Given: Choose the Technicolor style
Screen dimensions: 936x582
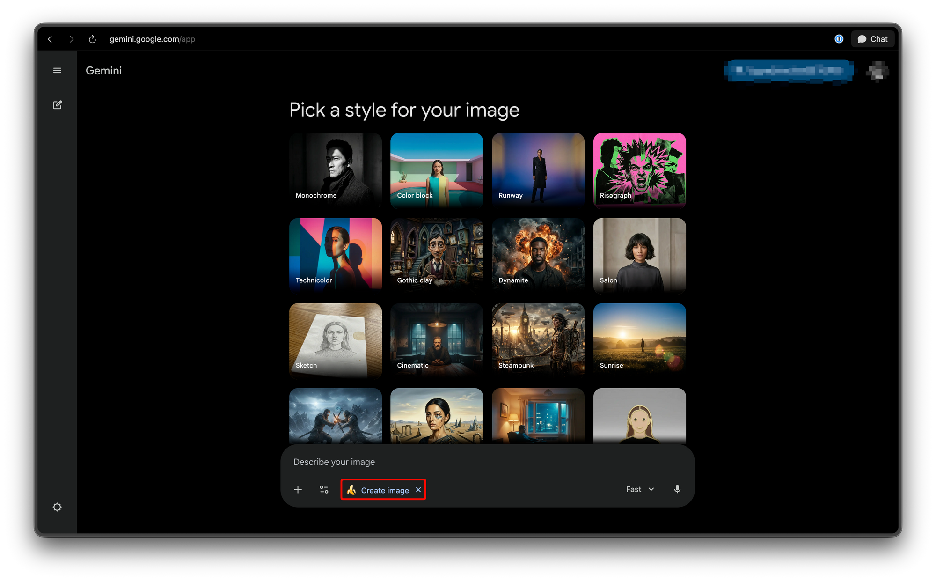Looking at the screenshot, I should (336, 255).
